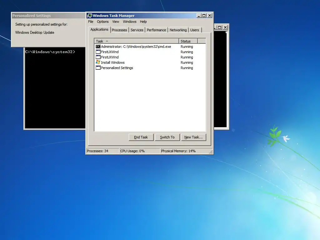Click the cmd.exe icon in the task list
The height and width of the screenshot is (240, 320).
98,47
